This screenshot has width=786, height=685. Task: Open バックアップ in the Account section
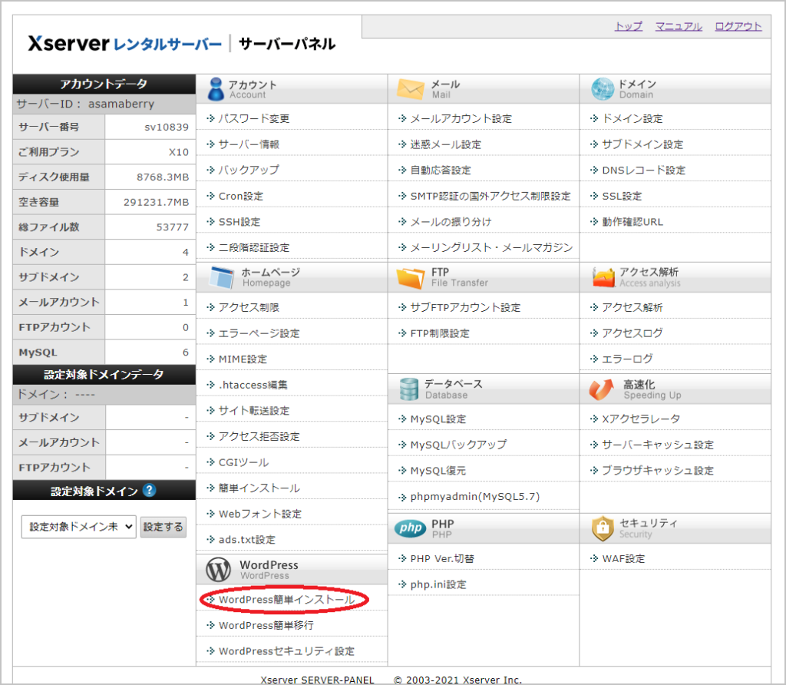pyautogui.click(x=249, y=170)
